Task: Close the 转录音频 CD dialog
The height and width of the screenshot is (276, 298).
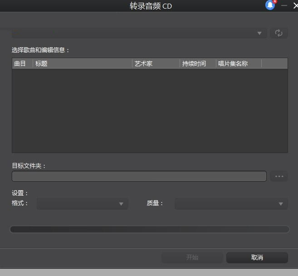Action: pyautogui.click(x=295, y=5)
